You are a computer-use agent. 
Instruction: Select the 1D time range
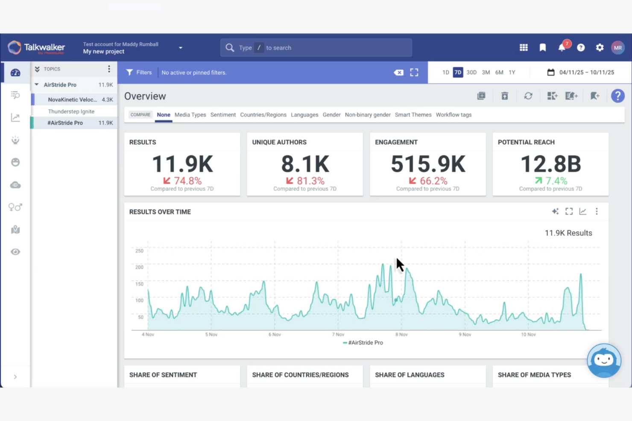pyautogui.click(x=446, y=73)
